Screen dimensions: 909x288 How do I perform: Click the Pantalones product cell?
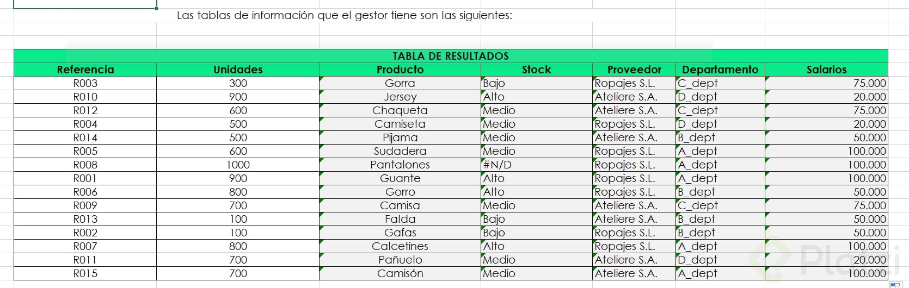coord(400,165)
